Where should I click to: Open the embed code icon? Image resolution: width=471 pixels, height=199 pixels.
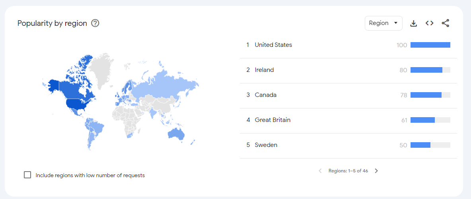point(429,23)
